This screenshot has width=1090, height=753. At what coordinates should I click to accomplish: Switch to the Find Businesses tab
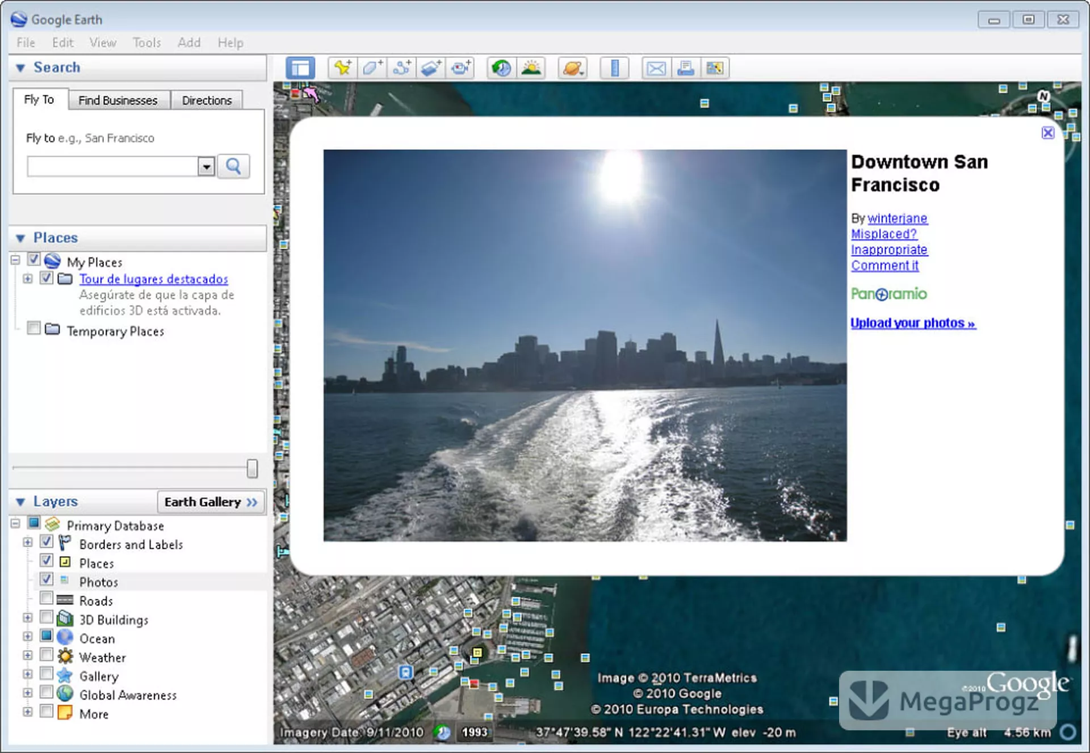point(118,100)
